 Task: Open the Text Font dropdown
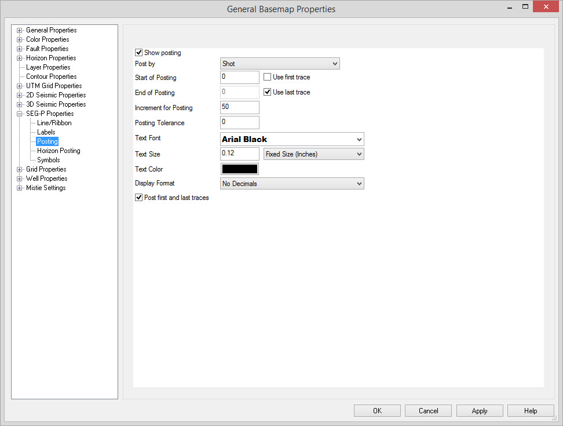[292, 139]
